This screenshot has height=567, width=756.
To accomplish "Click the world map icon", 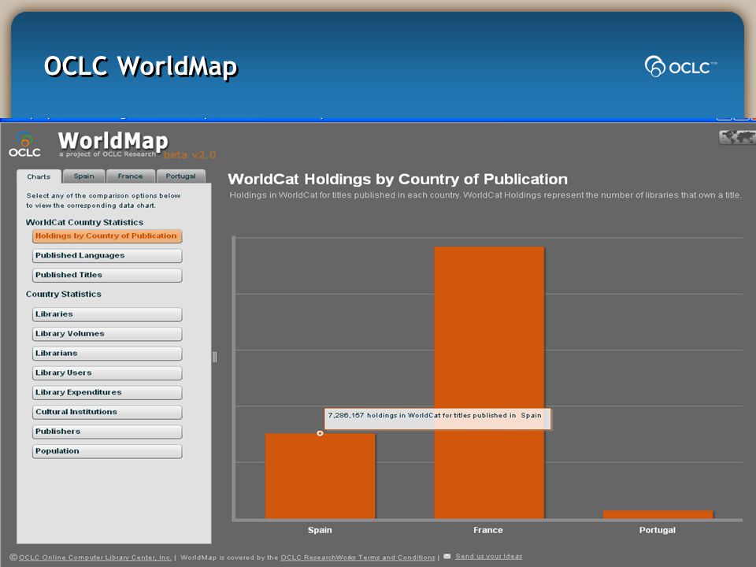I will click(x=737, y=137).
